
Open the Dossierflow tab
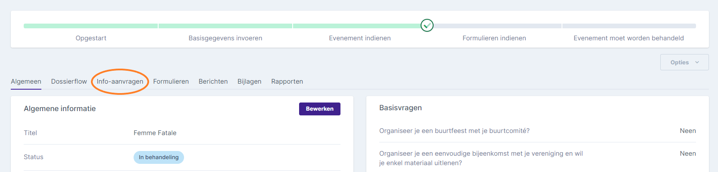tap(69, 81)
